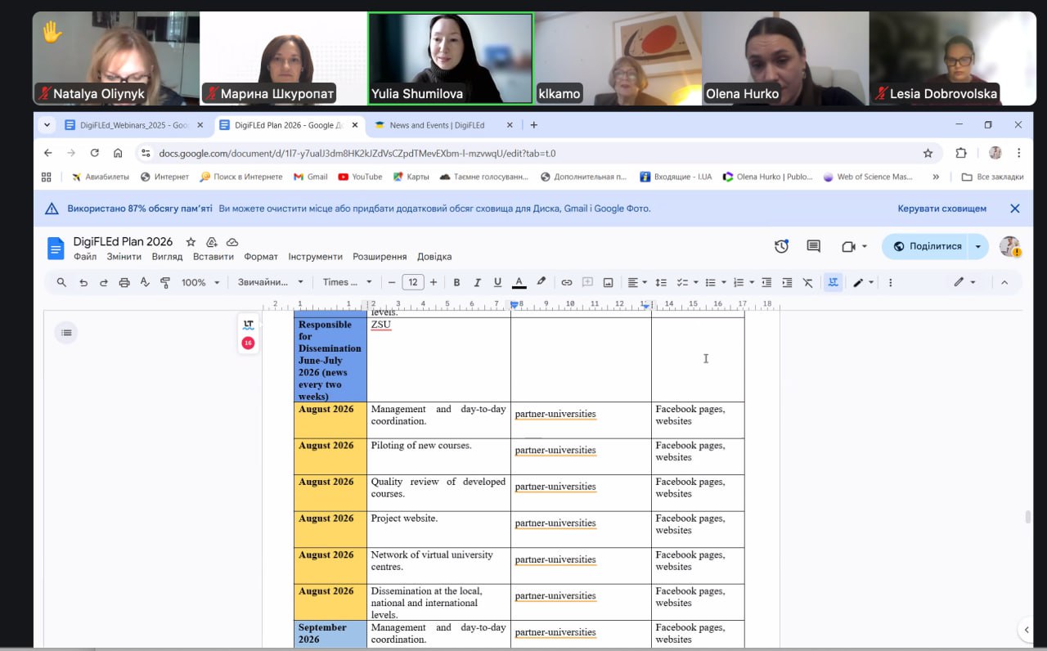Toggle italic formatting
The height and width of the screenshot is (651, 1047).
pos(477,282)
